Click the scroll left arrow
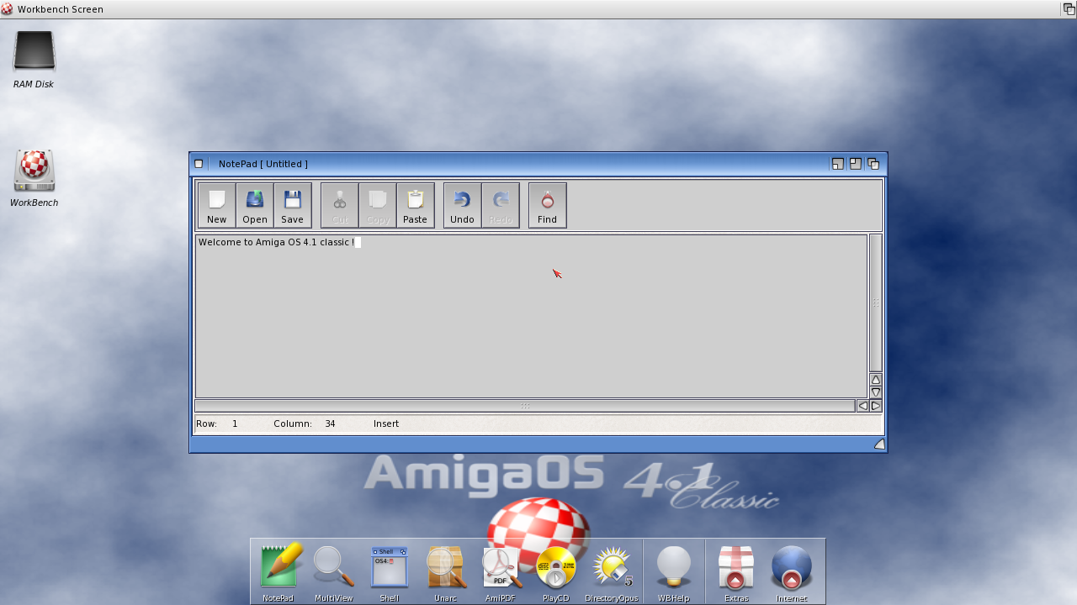This screenshot has height=605, width=1077. pyautogui.click(x=862, y=406)
